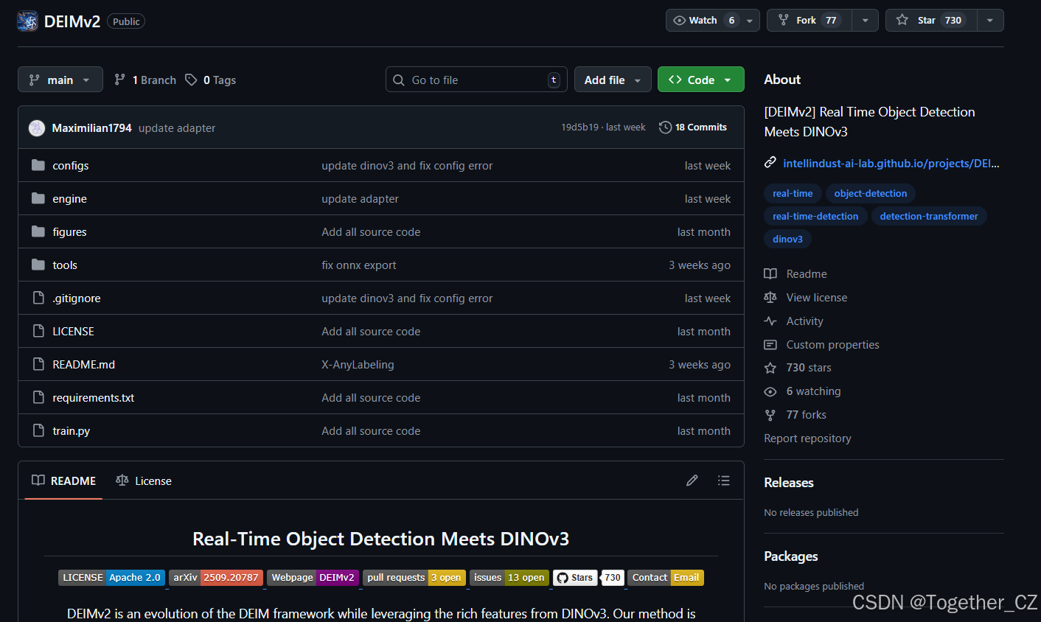The image size is (1041, 622).
Task: Click the tools folder icon
Action: point(38,265)
